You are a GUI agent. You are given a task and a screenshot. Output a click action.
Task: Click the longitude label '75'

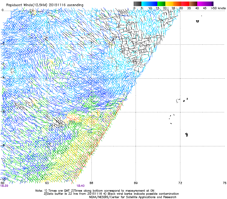pyautogui.click(x=225, y=183)
